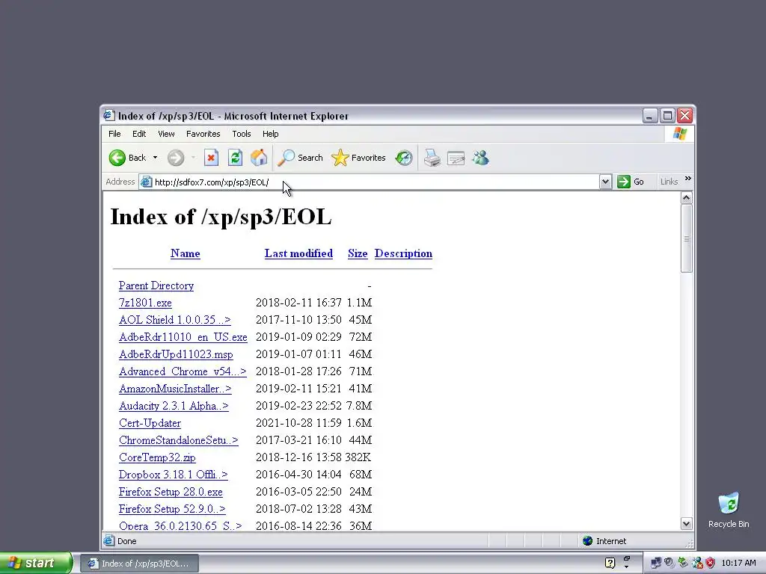Viewport: 766px width, 574px height.
Task: Click the grayed Forward arrow button
Action: (x=176, y=158)
